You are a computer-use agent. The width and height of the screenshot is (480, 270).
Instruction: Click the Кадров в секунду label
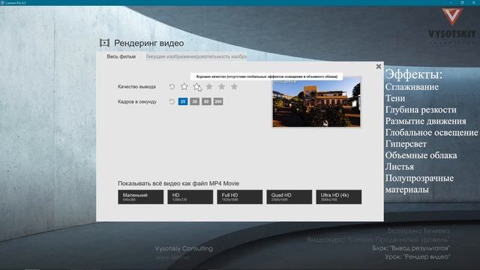pos(137,102)
